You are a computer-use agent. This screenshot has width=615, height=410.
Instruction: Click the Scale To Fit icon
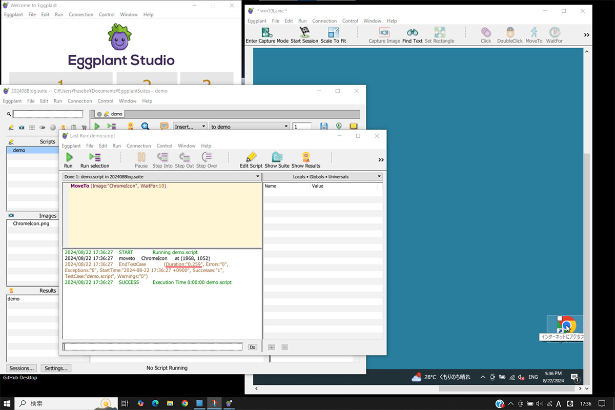click(333, 32)
